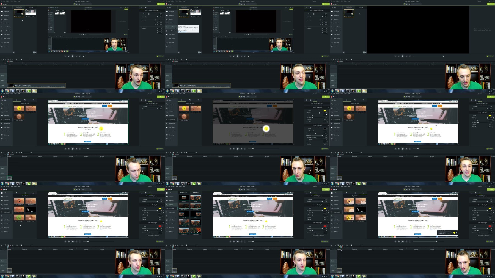Select the Right Click Target effect thumbnail
The image size is (495, 278).
coord(349,218)
